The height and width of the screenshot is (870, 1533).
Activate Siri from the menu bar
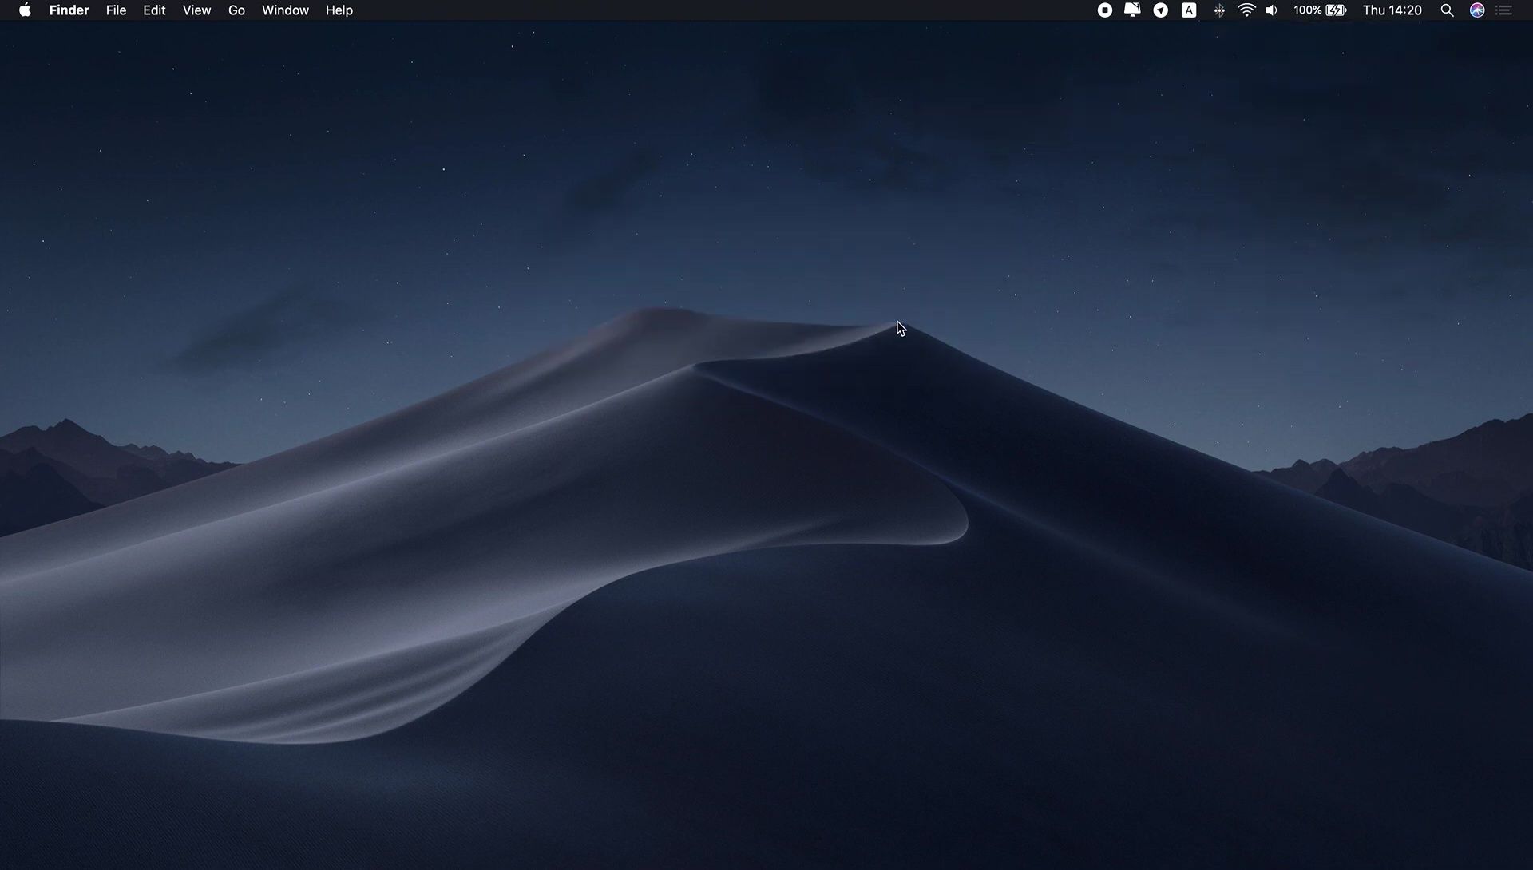[x=1477, y=10]
